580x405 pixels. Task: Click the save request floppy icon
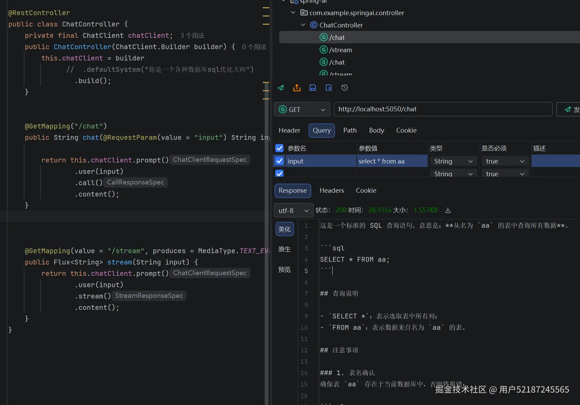click(x=313, y=88)
